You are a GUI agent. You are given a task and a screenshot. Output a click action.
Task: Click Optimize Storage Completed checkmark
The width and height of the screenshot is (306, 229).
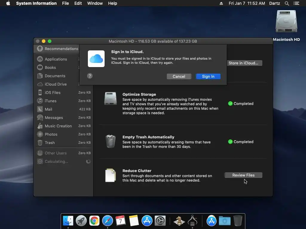click(230, 103)
